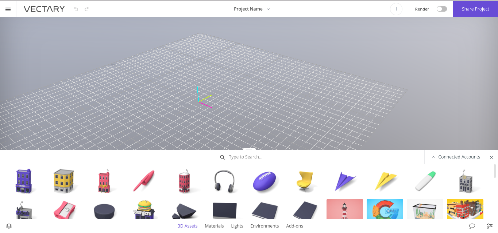Open the Project Name dropdown
498x233 pixels.
[x=252, y=9]
